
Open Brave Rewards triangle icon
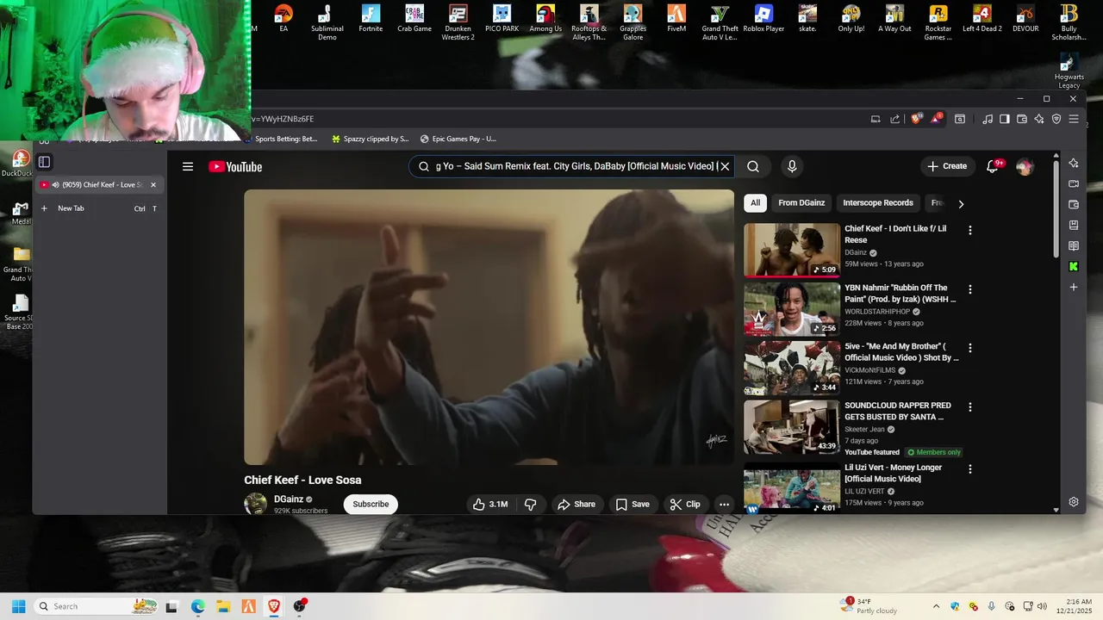pyautogui.click(x=936, y=119)
